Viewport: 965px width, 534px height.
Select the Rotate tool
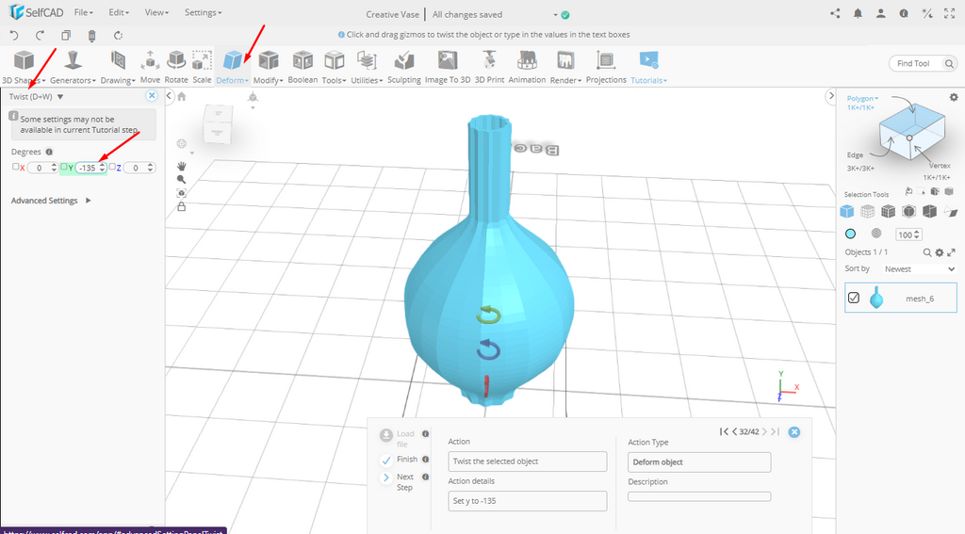(176, 67)
